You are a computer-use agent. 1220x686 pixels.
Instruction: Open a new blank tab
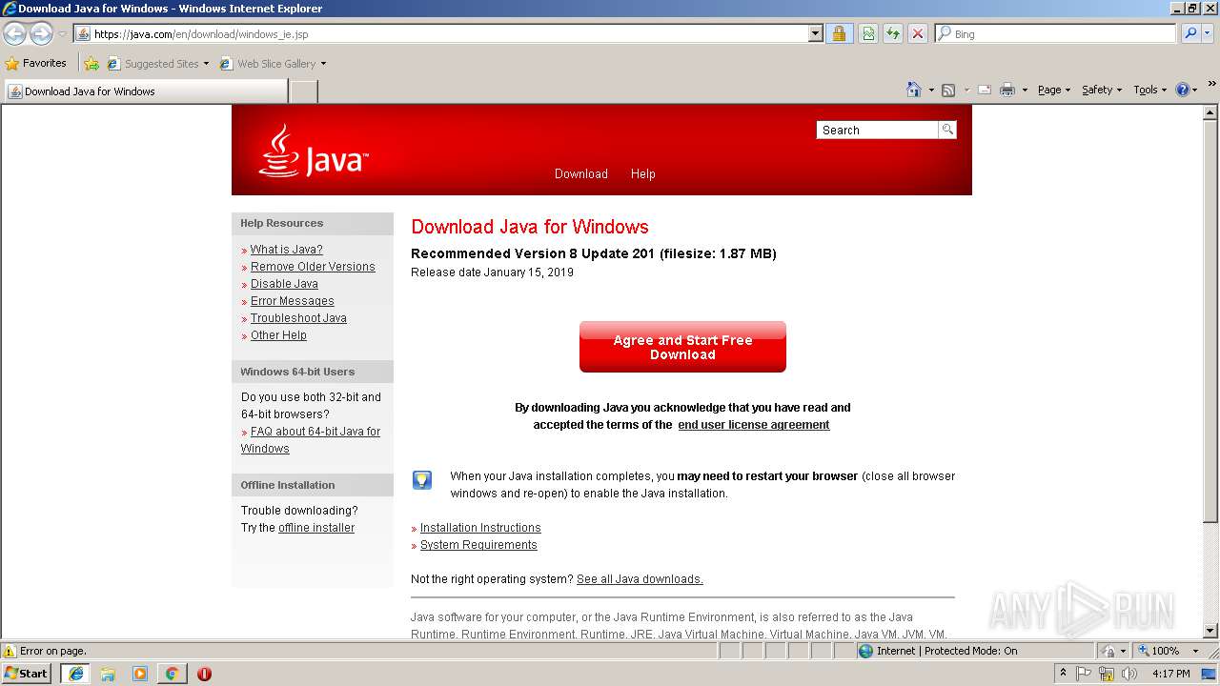click(x=303, y=91)
